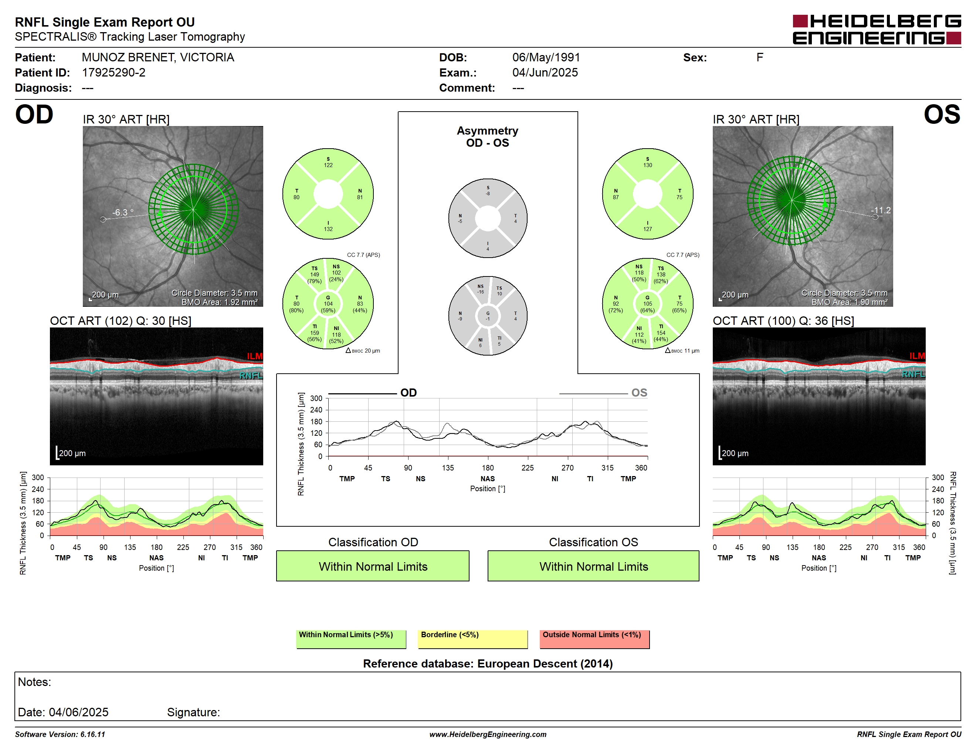Screen dimensions: 976x754
Task: Click the Reference database European Descent (2014) text
Action: pos(488,664)
